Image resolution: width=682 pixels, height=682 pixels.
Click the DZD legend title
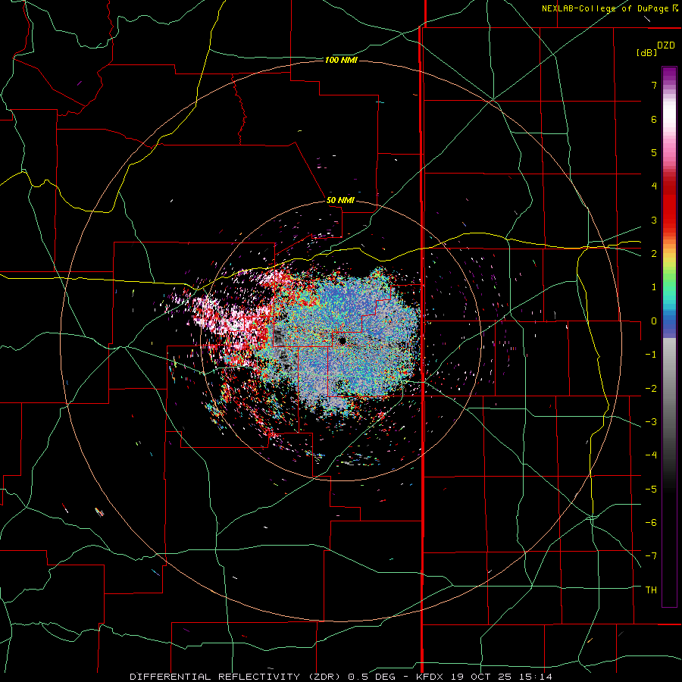(666, 45)
